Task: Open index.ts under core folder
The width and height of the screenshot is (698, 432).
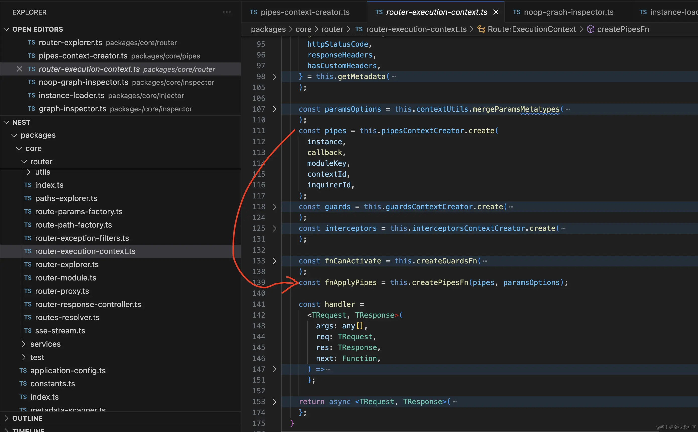Action: [120, 397]
